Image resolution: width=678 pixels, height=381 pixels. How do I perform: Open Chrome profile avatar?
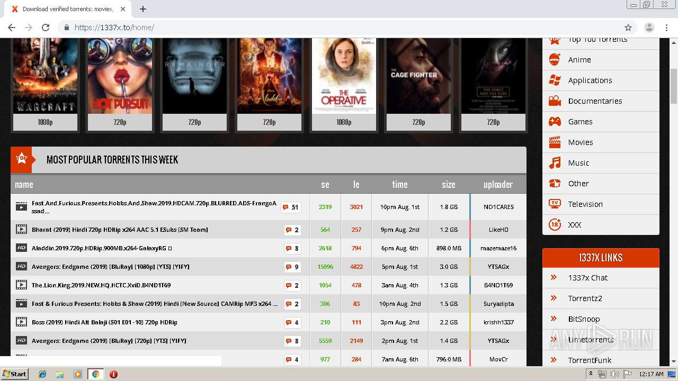coord(649,28)
